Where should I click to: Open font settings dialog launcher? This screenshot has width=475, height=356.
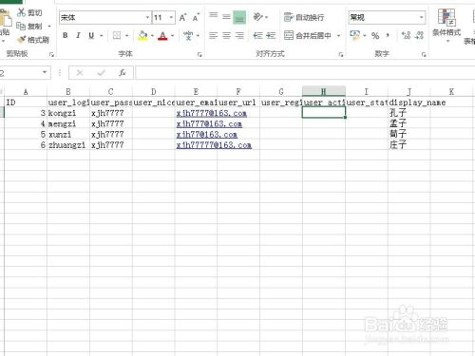click(x=199, y=55)
